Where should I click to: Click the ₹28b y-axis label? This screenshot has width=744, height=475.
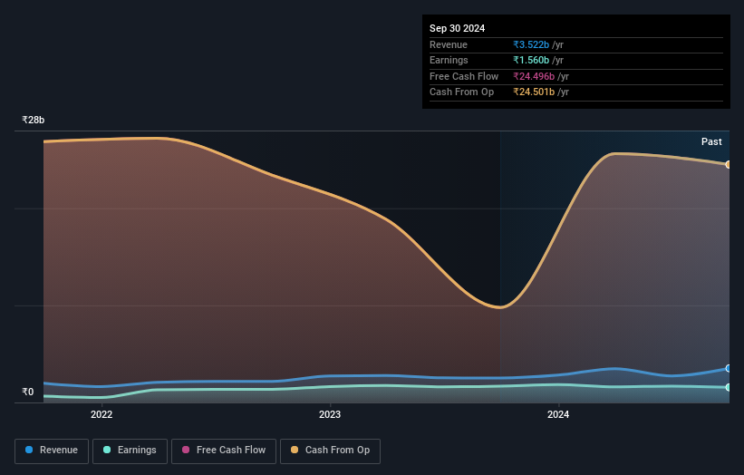(34, 120)
